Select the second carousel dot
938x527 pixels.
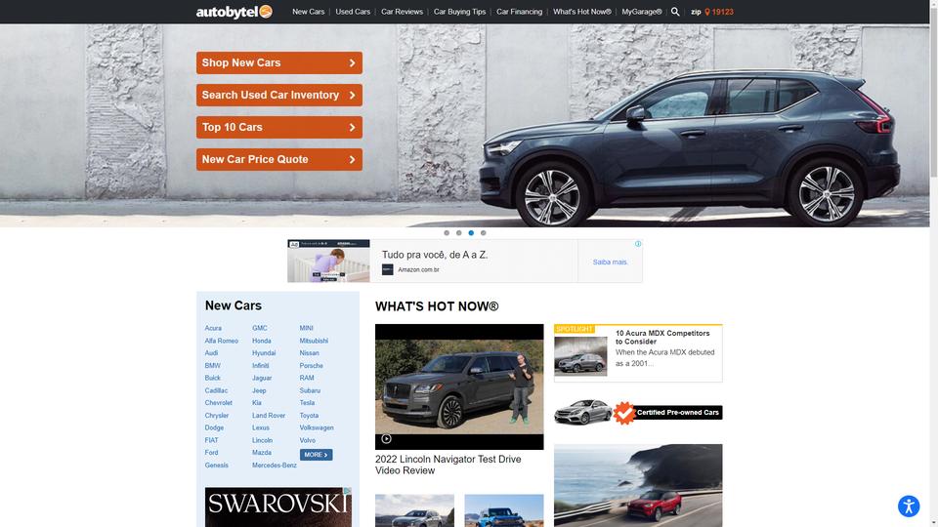[459, 233]
